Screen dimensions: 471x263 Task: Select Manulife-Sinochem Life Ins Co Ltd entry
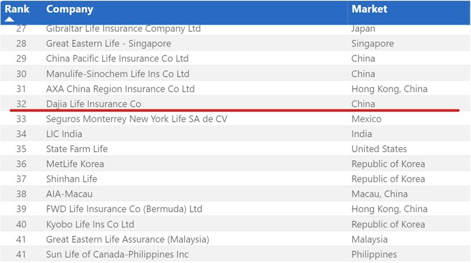pyautogui.click(x=117, y=74)
